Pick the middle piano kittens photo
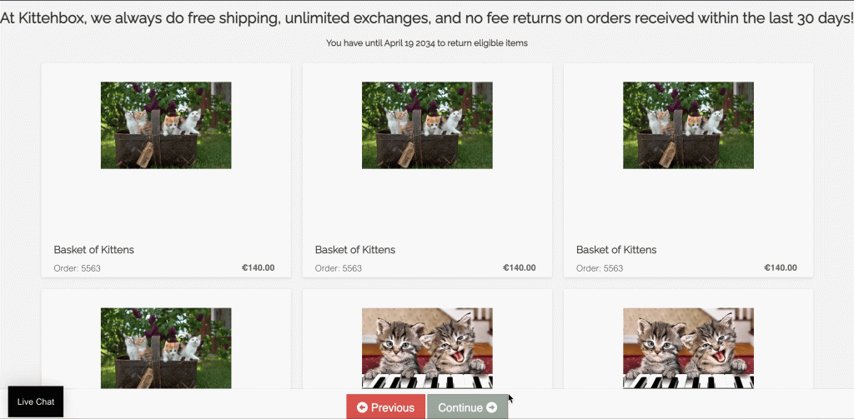 427,347
